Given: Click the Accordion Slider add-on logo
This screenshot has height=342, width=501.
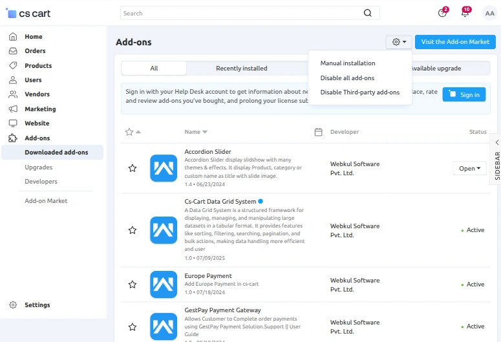Looking at the screenshot, I should click(163, 168).
